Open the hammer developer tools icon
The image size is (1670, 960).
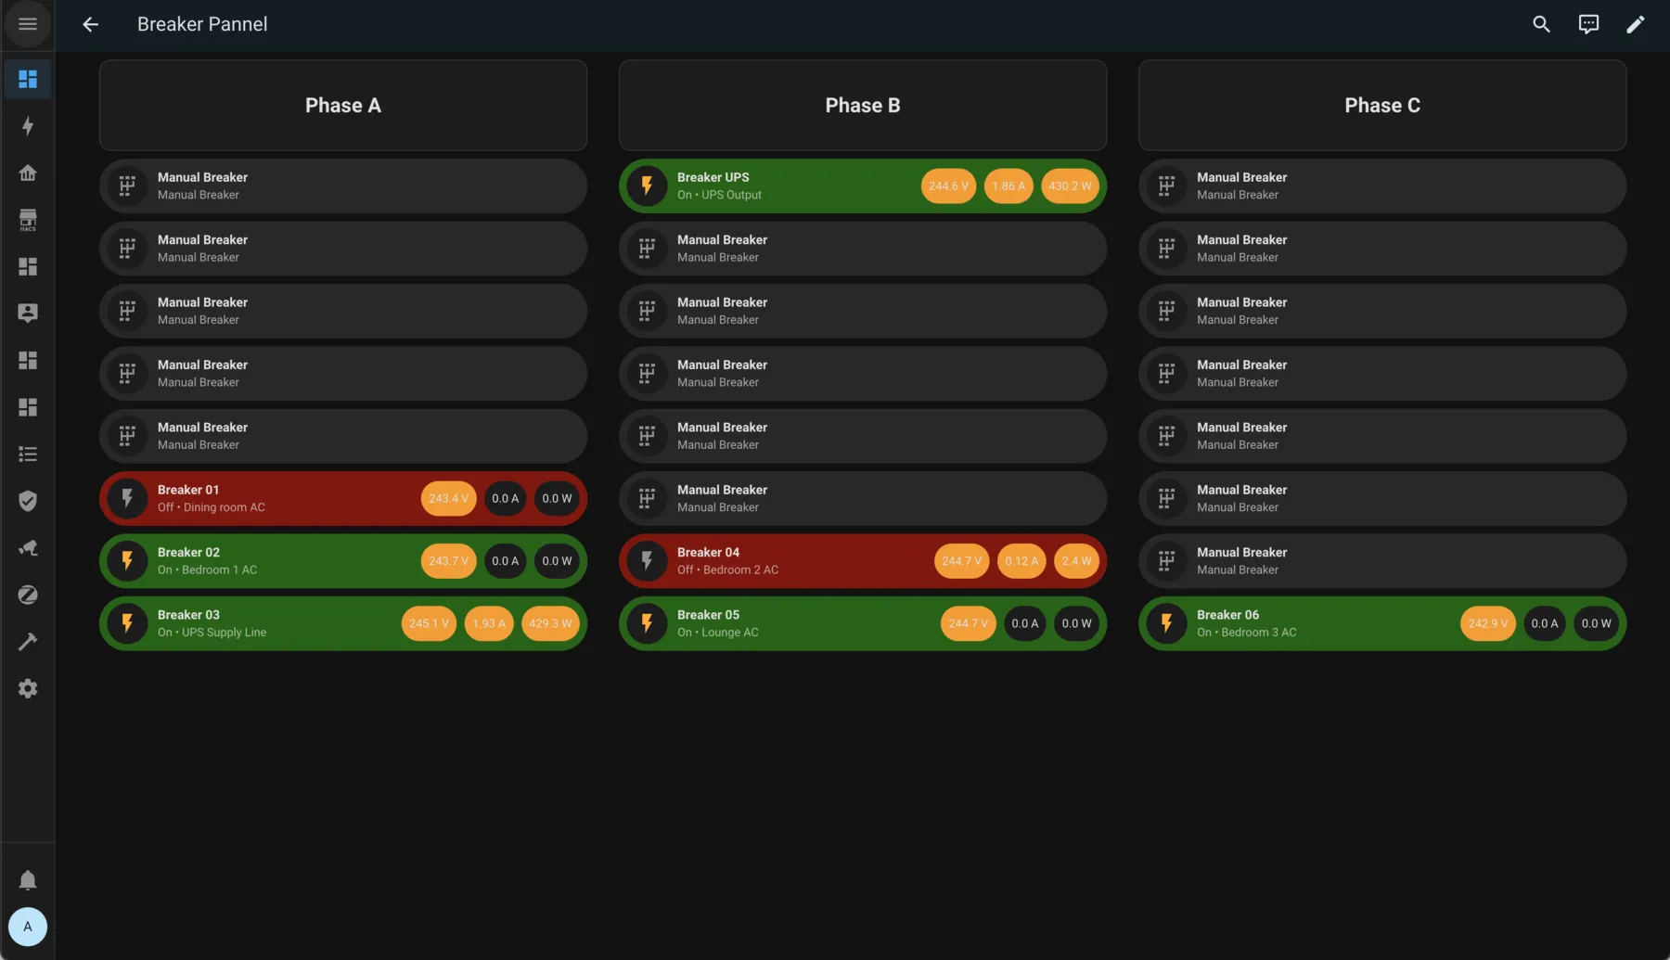28,642
